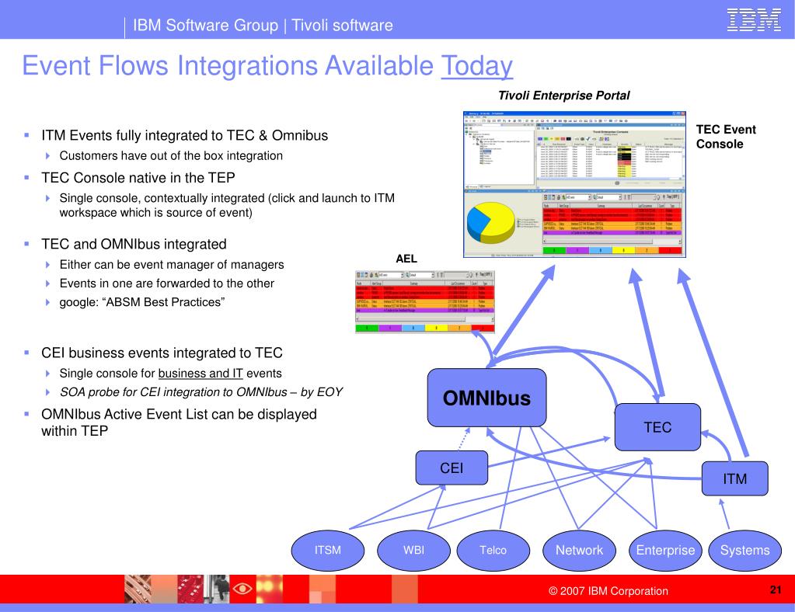The width and height of the screenshot is (795, 612).
Task: Select the "IBM Software Group | Tivoli software" header text
Action: tap(263, 25)
